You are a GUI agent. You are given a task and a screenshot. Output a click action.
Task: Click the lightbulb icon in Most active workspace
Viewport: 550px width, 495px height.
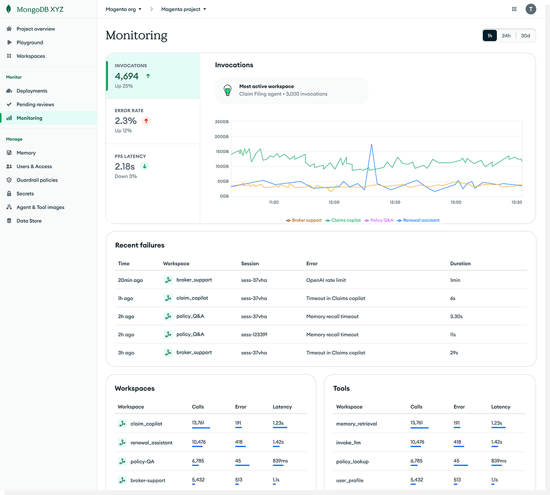228,90
